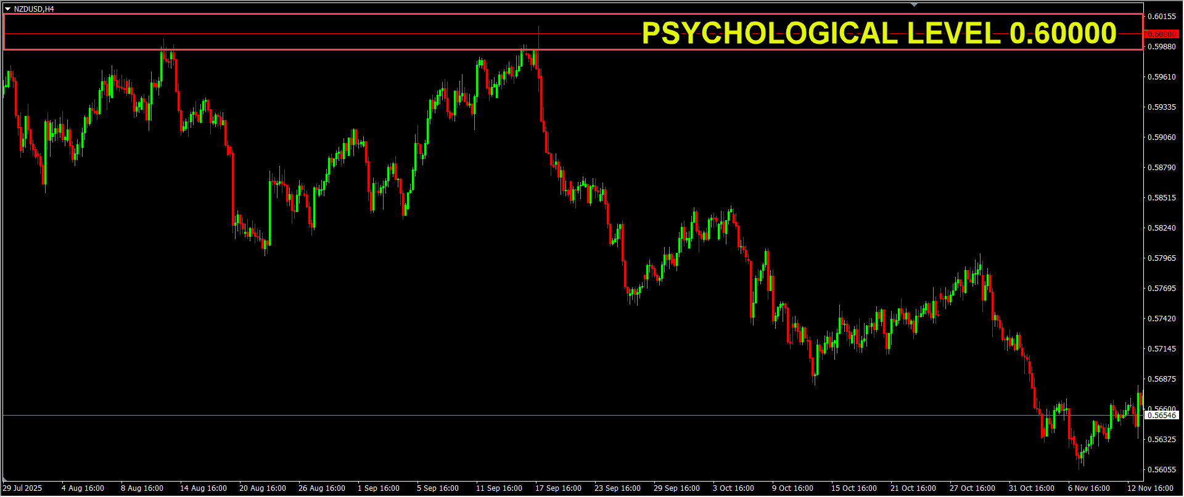Click the 9 Oct 16:00 time label
The image size is (1184, 497).
point(792,488)
